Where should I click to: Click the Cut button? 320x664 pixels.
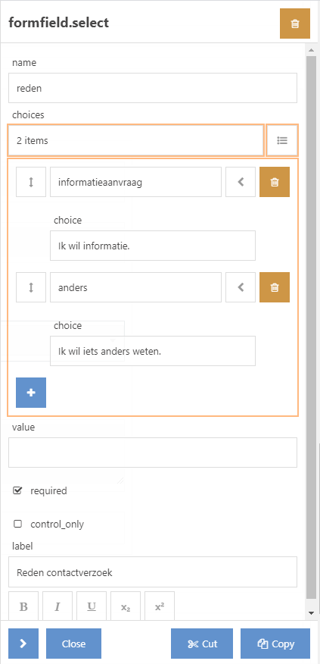(x=202, y=644)
